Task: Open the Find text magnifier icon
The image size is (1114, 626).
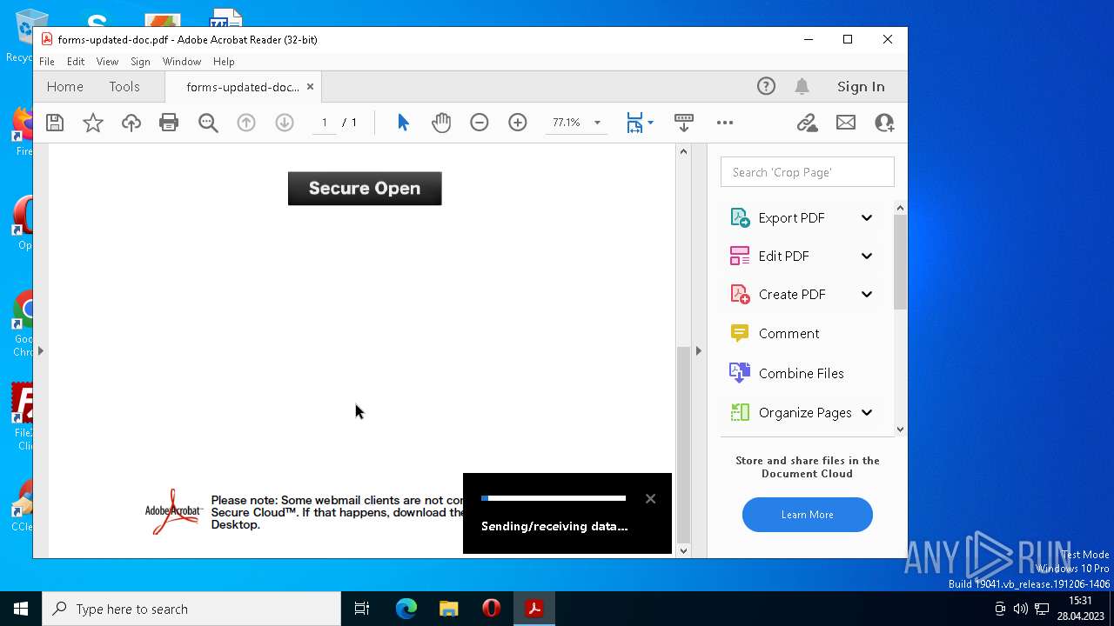Action: tap(208, 123)
